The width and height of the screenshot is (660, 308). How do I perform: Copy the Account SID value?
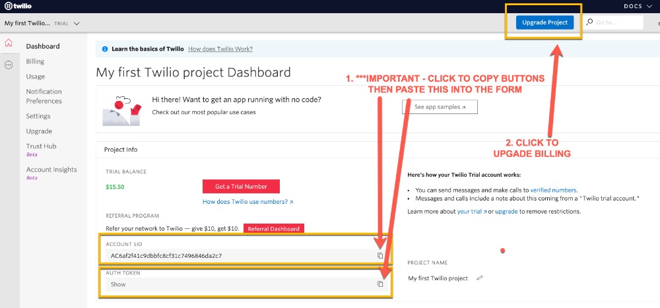pyautogui.click(x=380, y=255)
